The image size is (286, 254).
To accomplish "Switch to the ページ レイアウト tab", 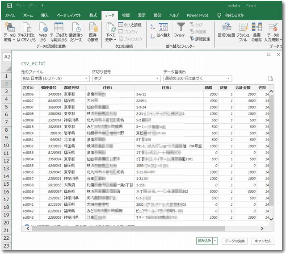I will [x=69, y=16].
